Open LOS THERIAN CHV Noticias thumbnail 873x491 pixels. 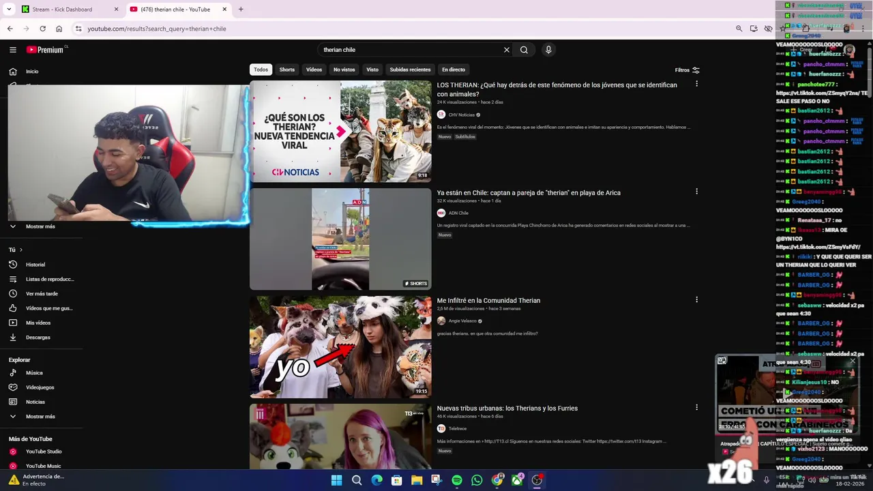coord(340,131)
